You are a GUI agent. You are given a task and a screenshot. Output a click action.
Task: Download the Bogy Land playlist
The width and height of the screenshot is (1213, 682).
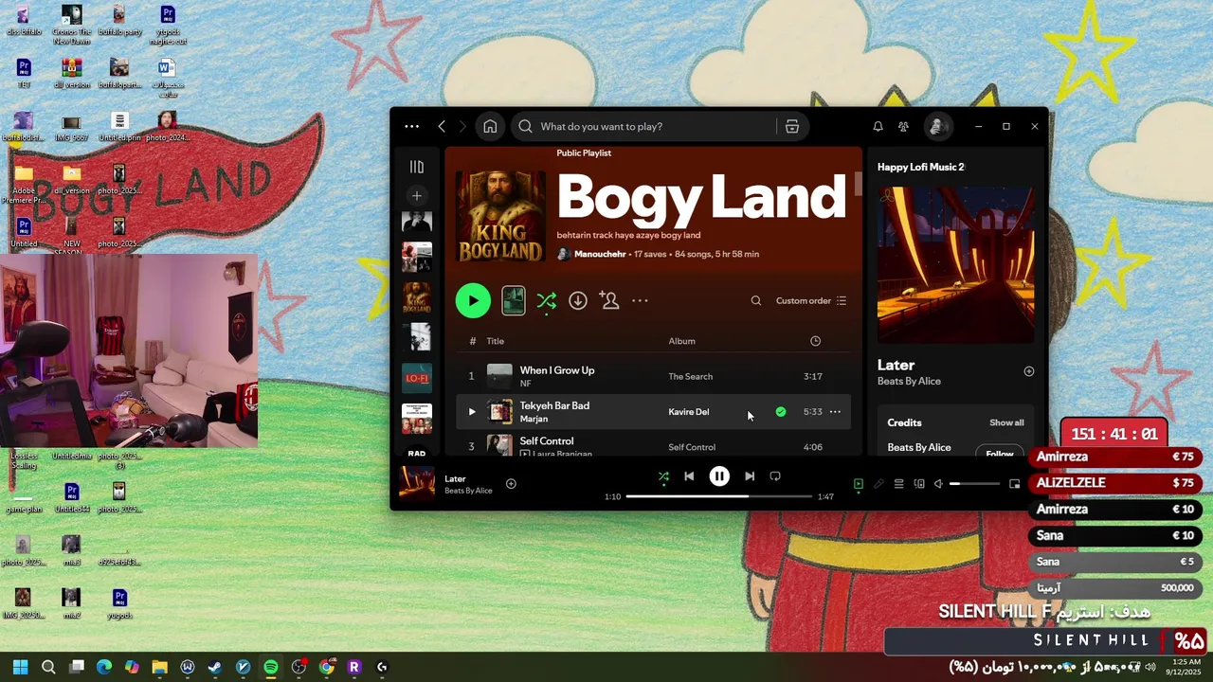coord(578,300)
